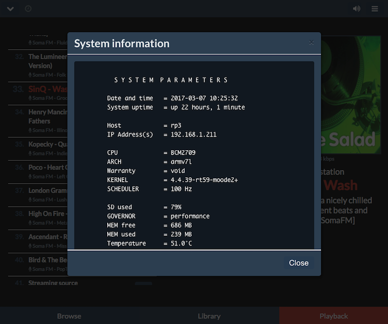
Task: Click the Groove Salad cover art
Action: coord(351,95)
